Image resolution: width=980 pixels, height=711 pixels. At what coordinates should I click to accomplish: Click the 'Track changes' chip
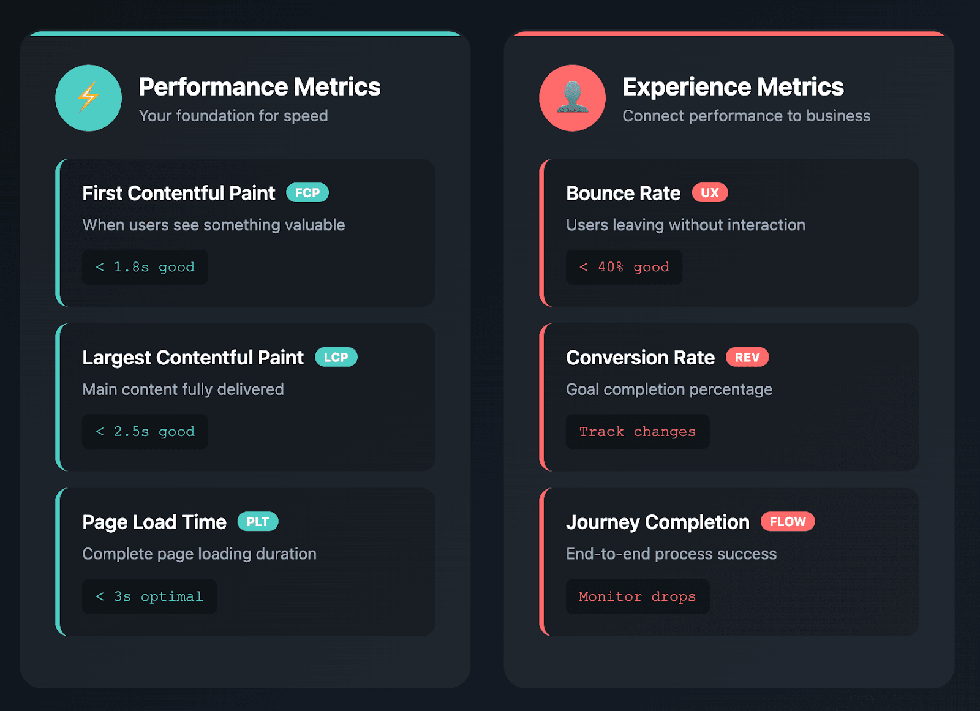[x=638, y=432]
